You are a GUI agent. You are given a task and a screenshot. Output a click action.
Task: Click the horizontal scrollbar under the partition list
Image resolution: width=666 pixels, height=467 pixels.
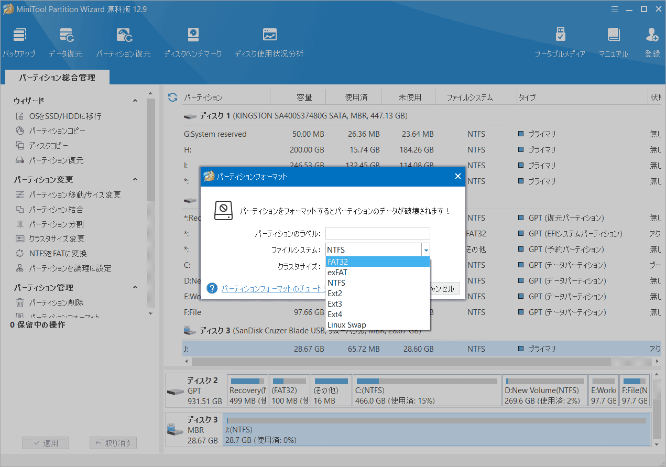point(401,362)
